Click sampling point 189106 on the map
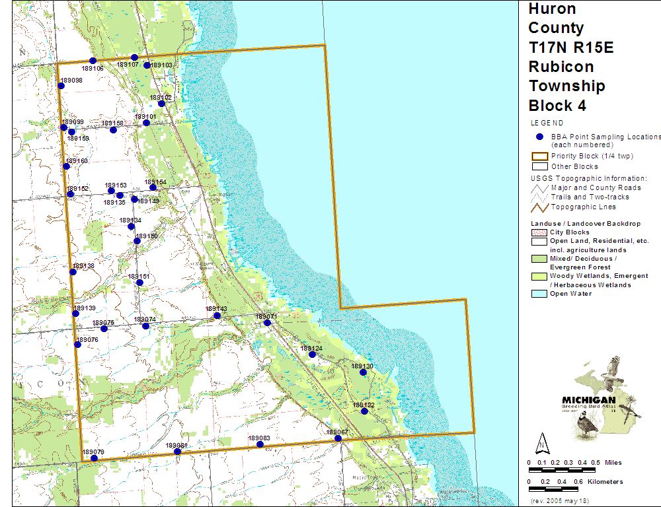Screen dimensions: 661x507 [93, 61]
